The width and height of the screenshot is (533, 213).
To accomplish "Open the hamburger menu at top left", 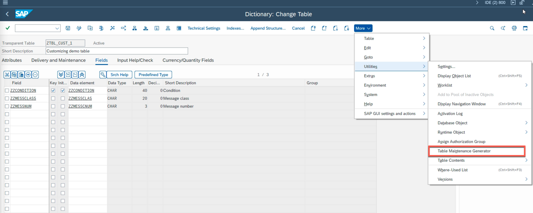I will (x=5, y=2).
